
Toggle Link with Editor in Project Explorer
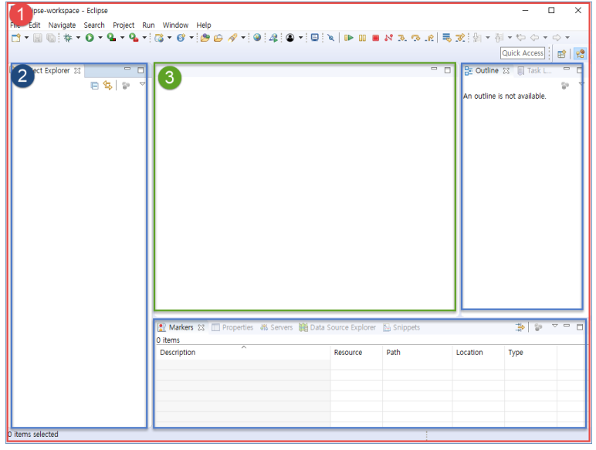108,85
